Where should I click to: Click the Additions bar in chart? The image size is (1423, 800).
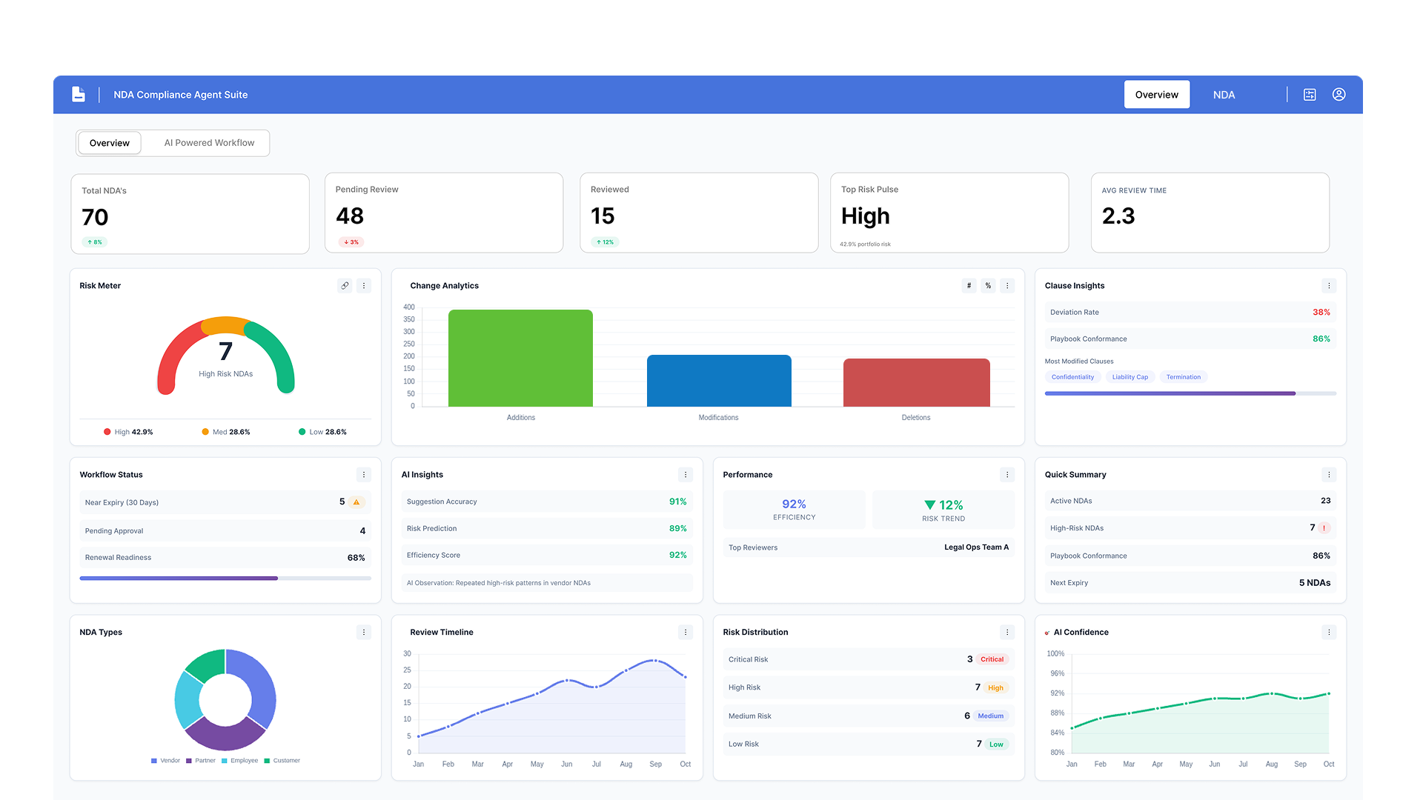[x=520, y=359]
